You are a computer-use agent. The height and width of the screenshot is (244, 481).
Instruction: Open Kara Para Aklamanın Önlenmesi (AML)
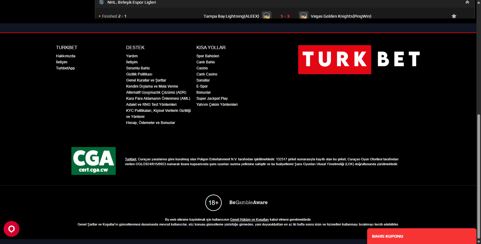coord(158,99)
